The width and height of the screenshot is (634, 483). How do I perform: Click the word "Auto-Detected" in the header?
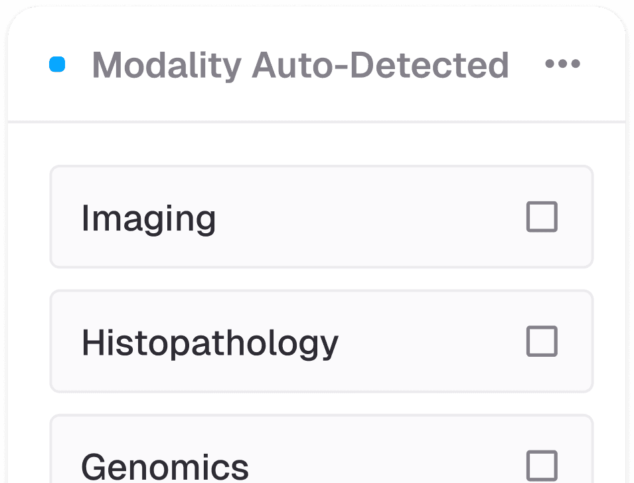coord(380,65)
